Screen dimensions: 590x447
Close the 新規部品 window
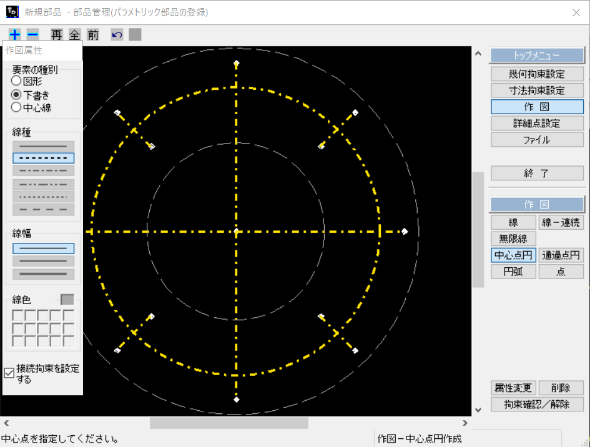576,12
